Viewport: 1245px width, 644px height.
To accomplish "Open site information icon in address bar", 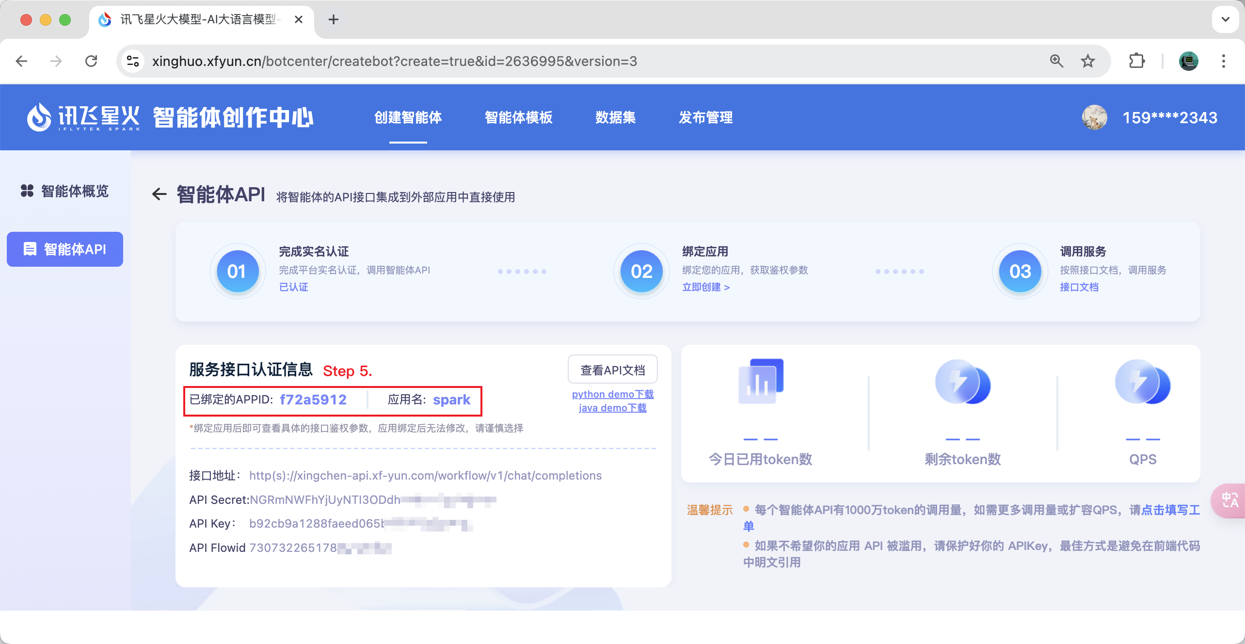I will [x=133, y=61].
